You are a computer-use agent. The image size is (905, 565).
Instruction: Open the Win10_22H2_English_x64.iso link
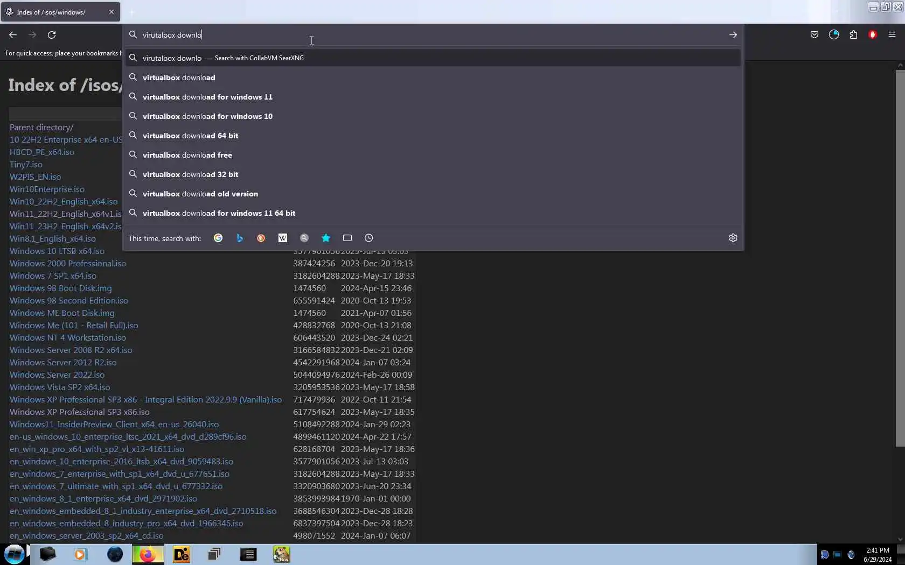point(64,202)
